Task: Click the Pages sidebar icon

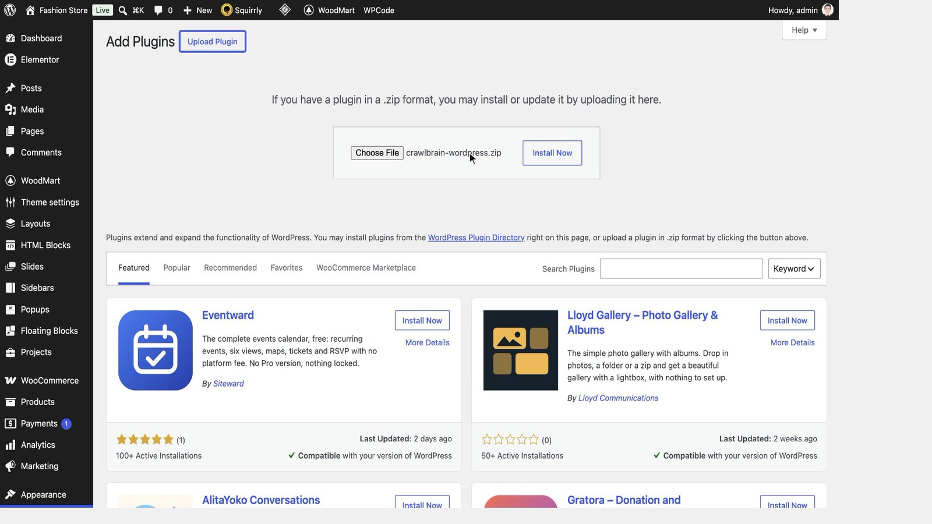Action: pyautogui.click(x=10, y=131)
